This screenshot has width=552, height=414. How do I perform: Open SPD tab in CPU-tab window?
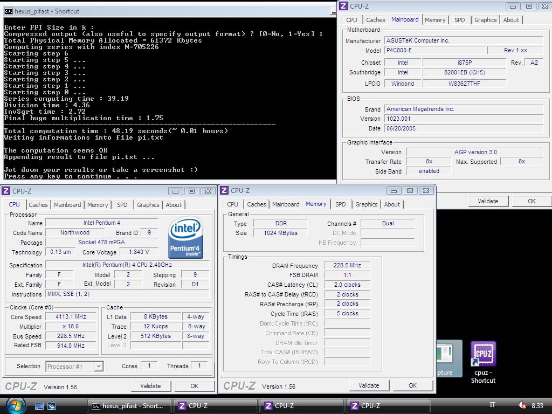(x=122, y=205)
